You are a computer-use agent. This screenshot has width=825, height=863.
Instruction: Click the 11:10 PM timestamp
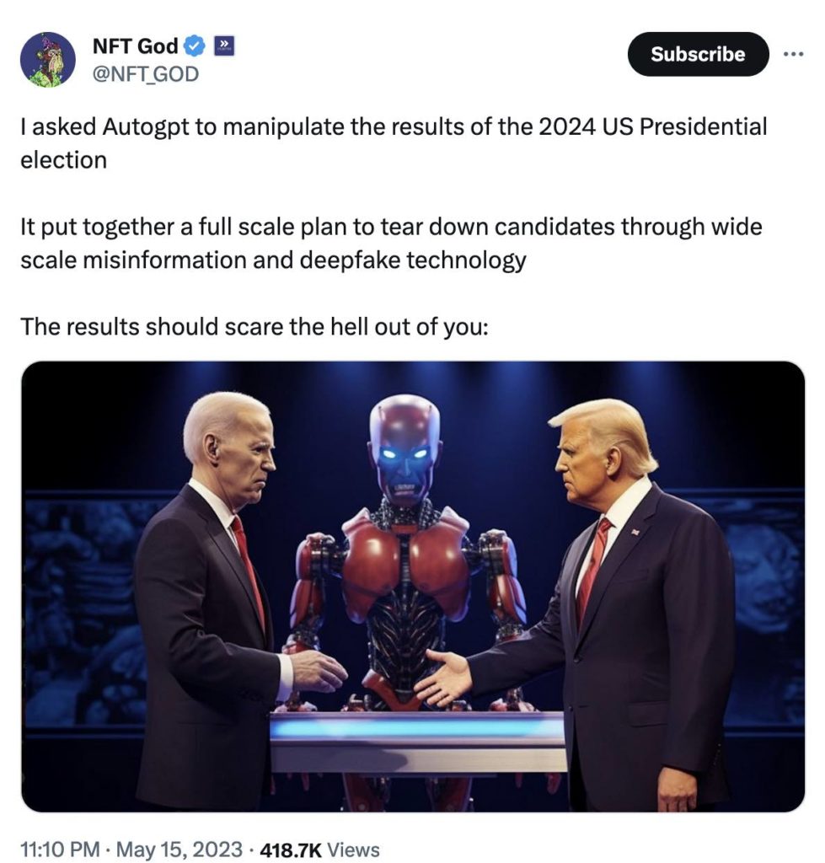click(x=61, y=842)
